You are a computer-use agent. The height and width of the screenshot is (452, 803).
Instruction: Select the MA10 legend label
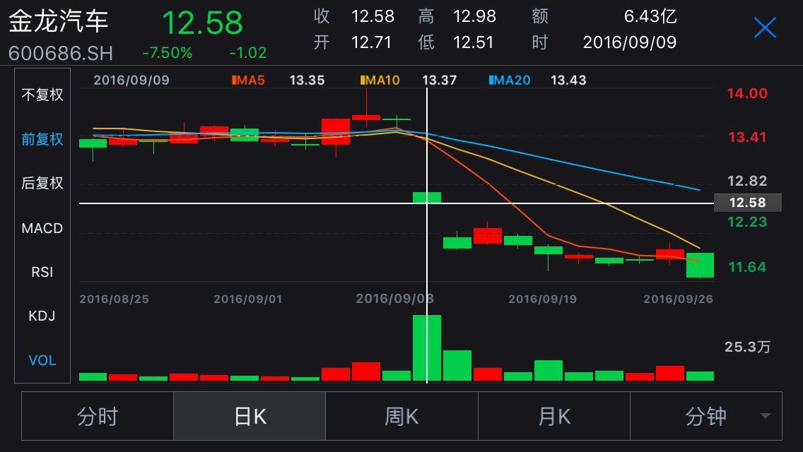pyautogui.click(x=380, y=80)
